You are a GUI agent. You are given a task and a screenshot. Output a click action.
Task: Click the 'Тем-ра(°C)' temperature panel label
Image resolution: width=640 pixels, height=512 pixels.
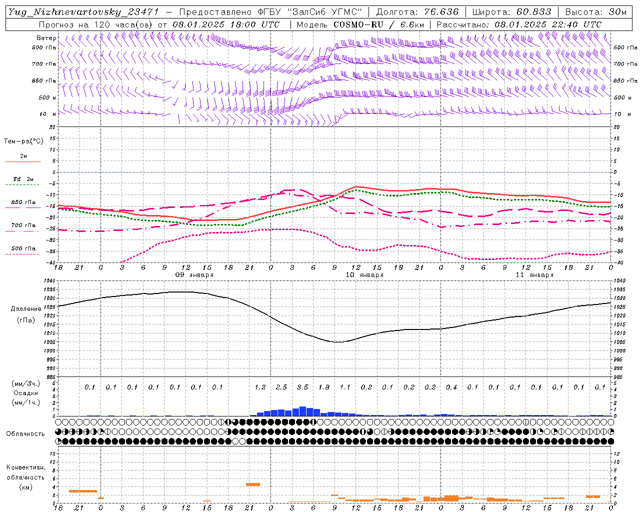(23, 141)
